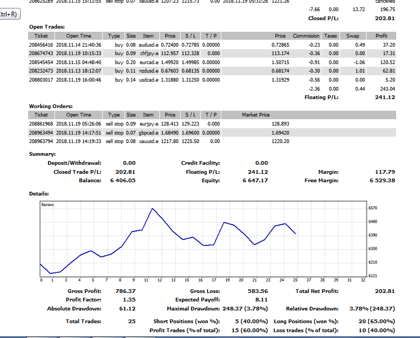Click the Market Price column header
Screen dimensions: 420x338
click(256, 115)
